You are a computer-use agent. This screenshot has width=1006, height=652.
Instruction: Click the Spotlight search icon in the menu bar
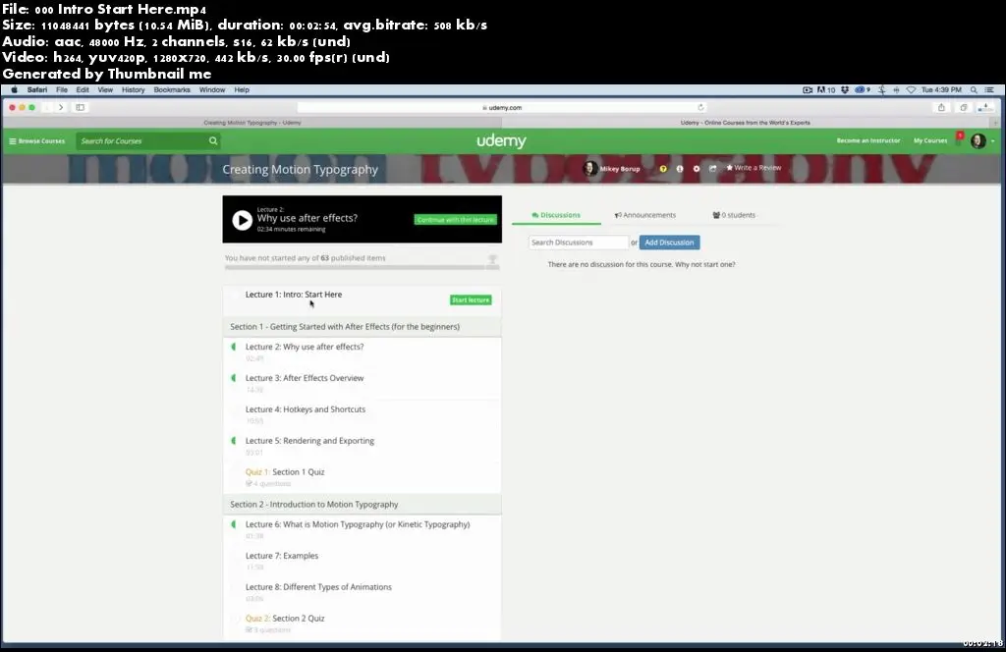(x=974, y=89)
